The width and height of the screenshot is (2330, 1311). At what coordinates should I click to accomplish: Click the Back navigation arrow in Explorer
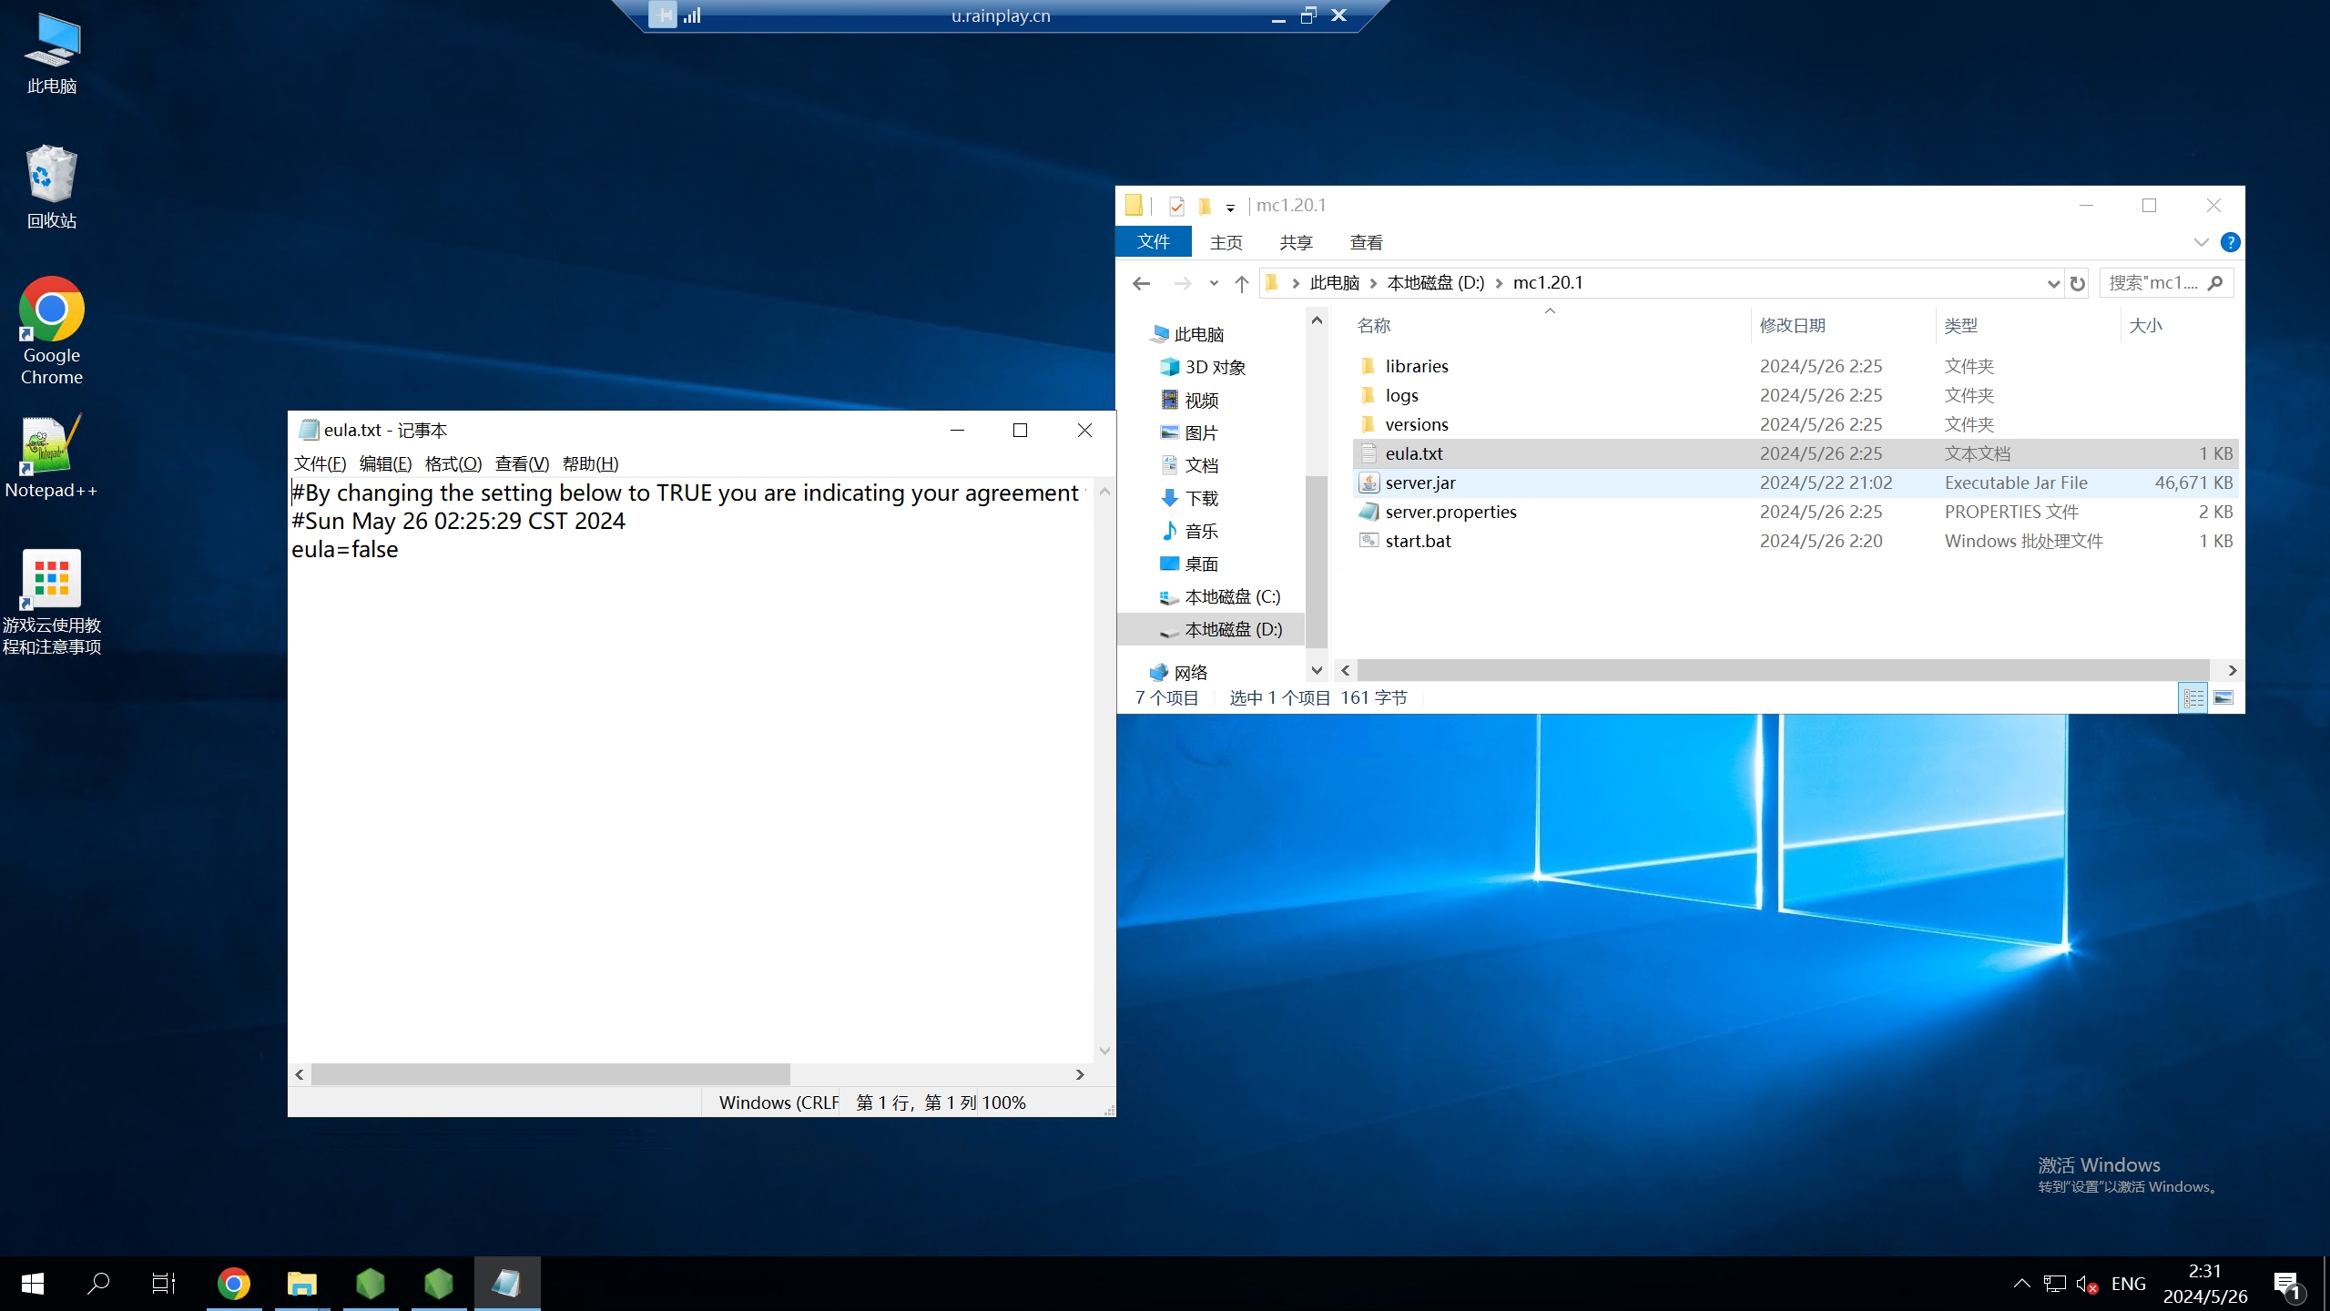coord(1141,283)
